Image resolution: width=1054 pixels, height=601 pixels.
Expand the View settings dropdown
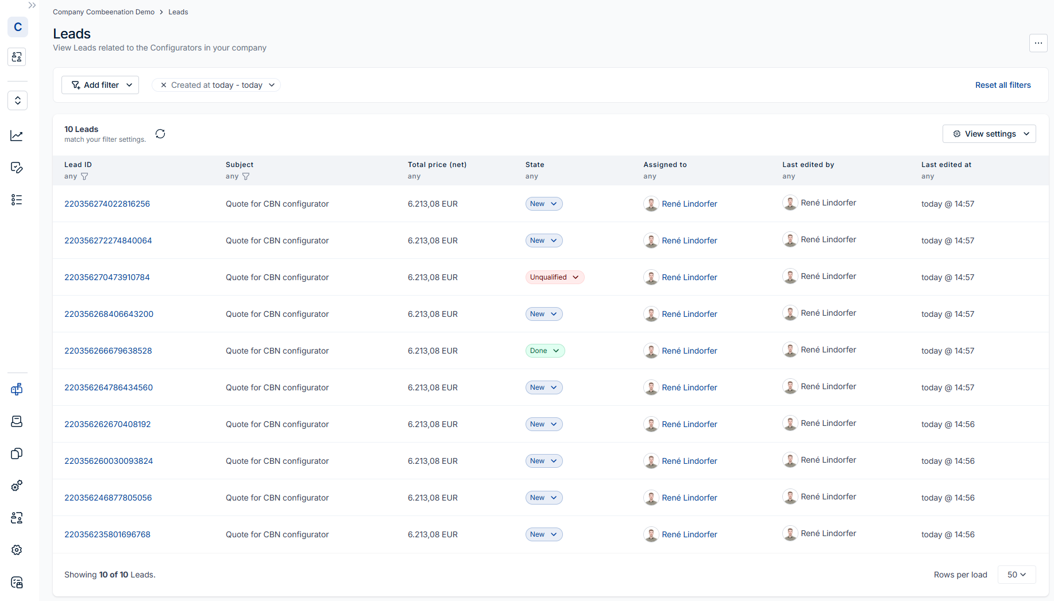coord(989,134)
